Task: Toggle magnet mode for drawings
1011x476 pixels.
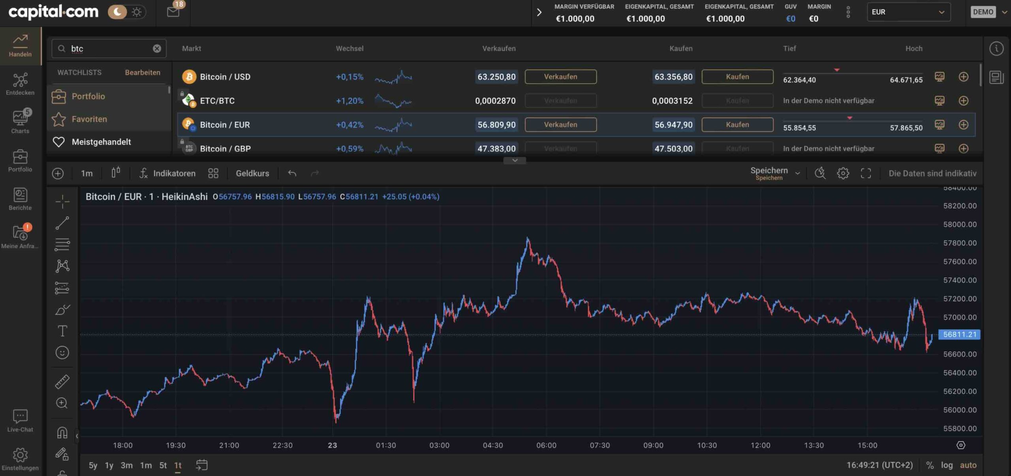Action: (x=62, y=433)
